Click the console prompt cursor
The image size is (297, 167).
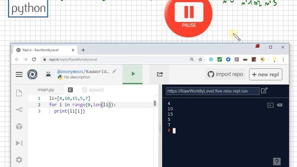pyautogui.click(x=174, y=131)
